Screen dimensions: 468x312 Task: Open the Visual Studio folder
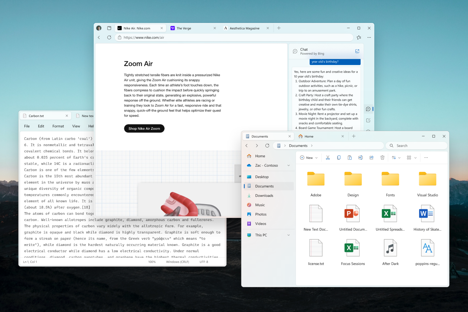click(427, 184)
